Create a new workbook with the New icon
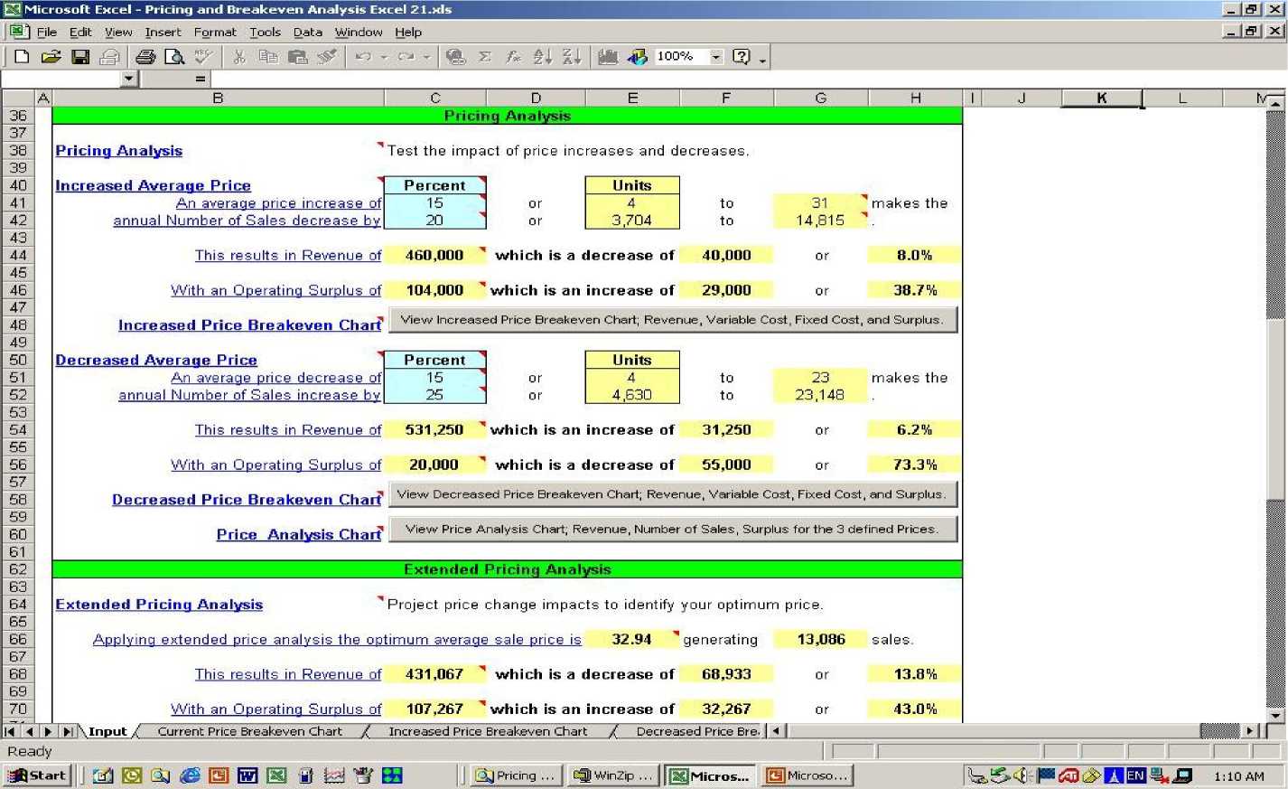1288x789 pixels. click(22, 57)
